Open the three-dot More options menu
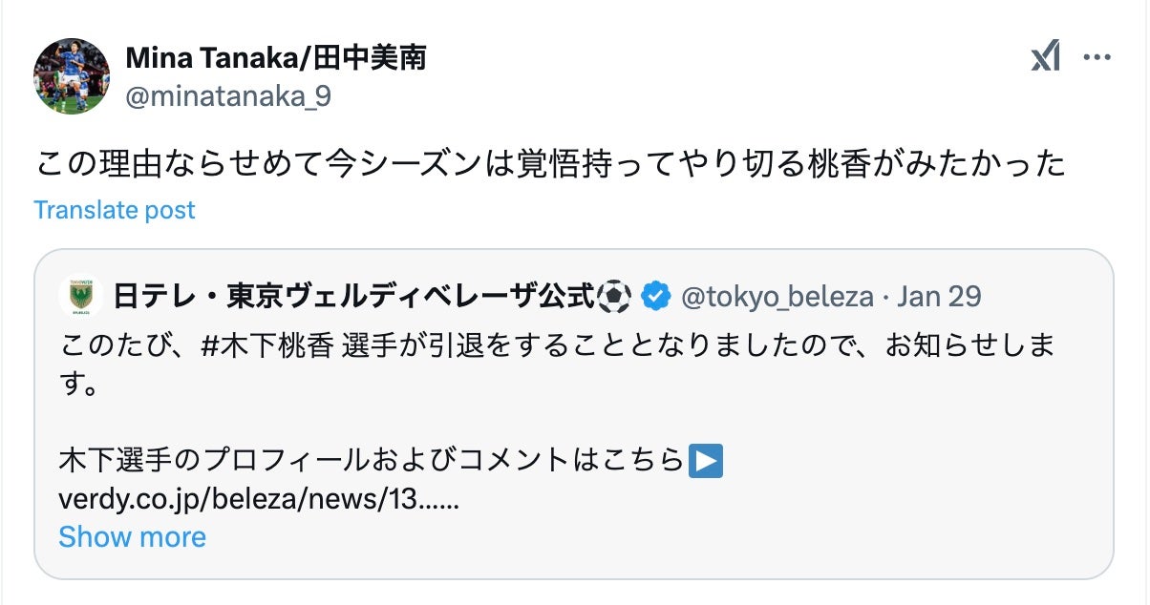This screenshot has height=605, width=1150. pos(1096,59)
